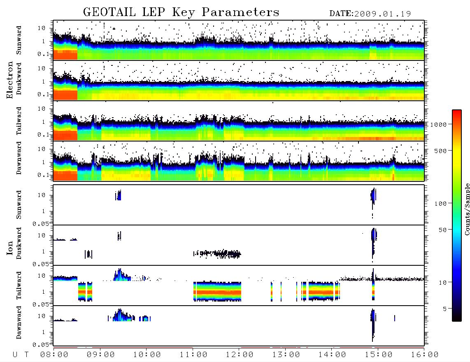Click the 09:00 time axis label
Image resolution: width=470 pixels, height=362 pixels.
pos(101,355)
